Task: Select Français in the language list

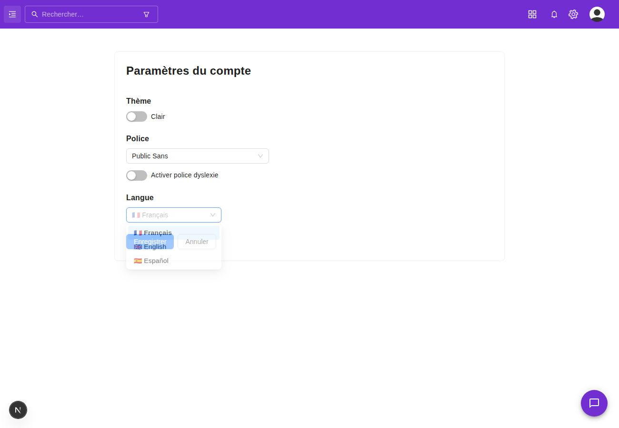Action: pyautogui.click(x=174, y=233)
